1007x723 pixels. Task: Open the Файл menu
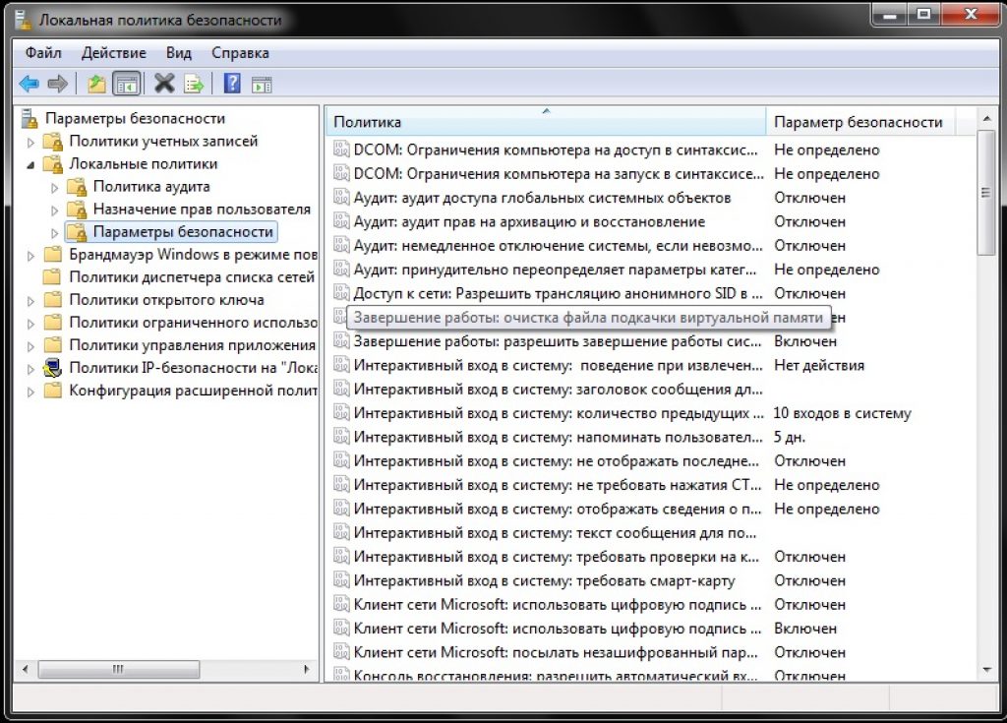coord(43,53)
